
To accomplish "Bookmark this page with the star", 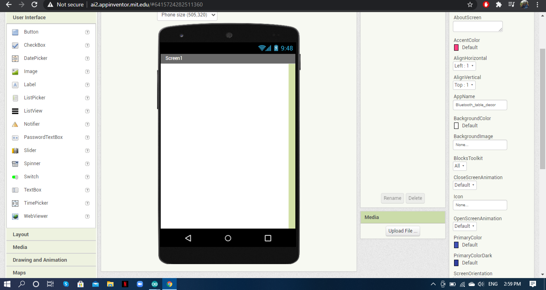I will tap(470, 5).
